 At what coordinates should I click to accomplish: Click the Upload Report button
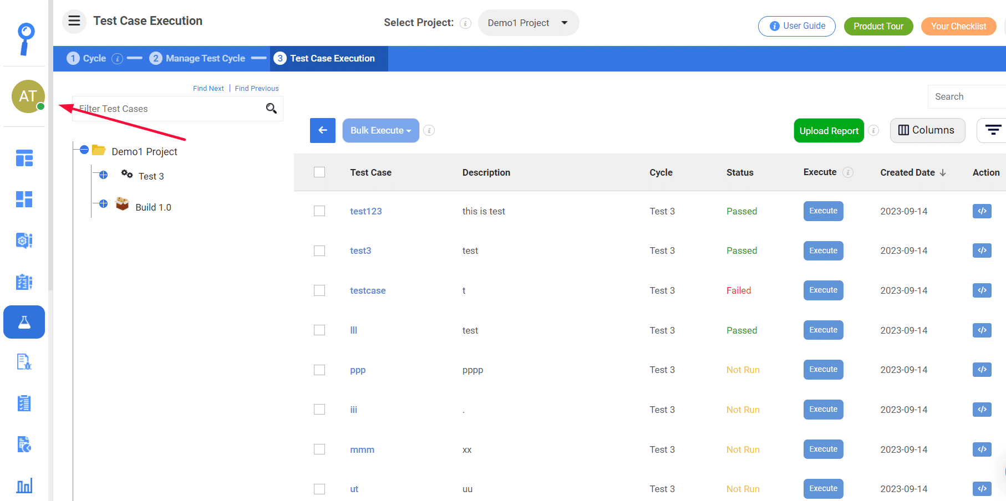829,131
